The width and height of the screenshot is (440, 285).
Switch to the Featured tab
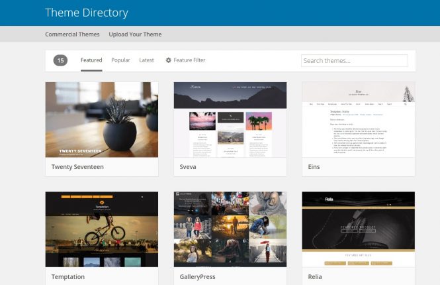click(91, 60)
